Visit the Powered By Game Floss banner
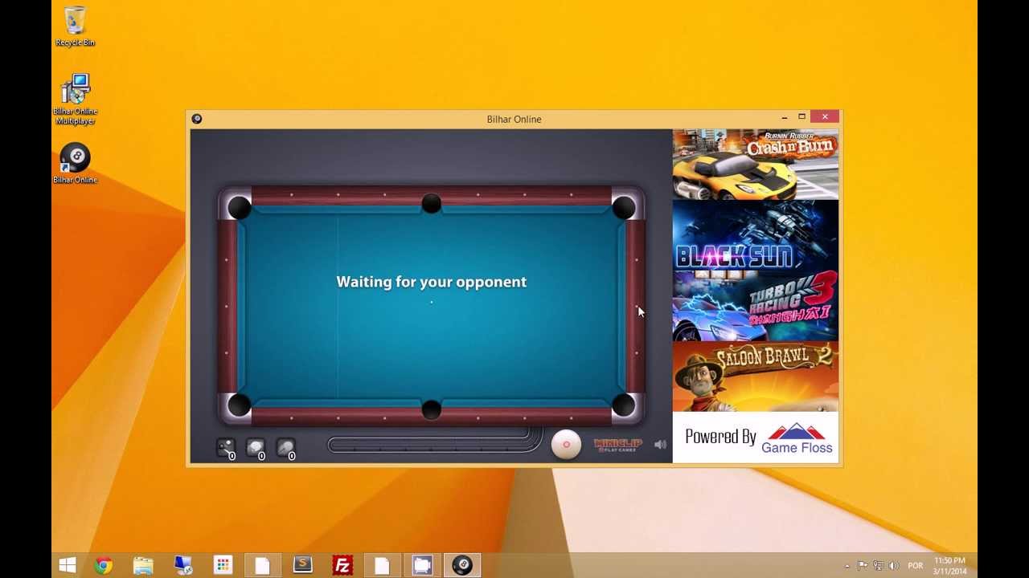 pos(756,438)
